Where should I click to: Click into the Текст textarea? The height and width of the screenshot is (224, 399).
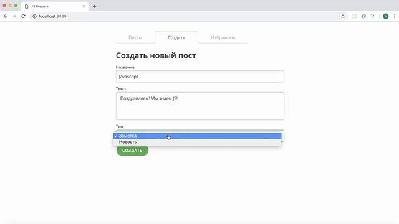tap(200, 106)
